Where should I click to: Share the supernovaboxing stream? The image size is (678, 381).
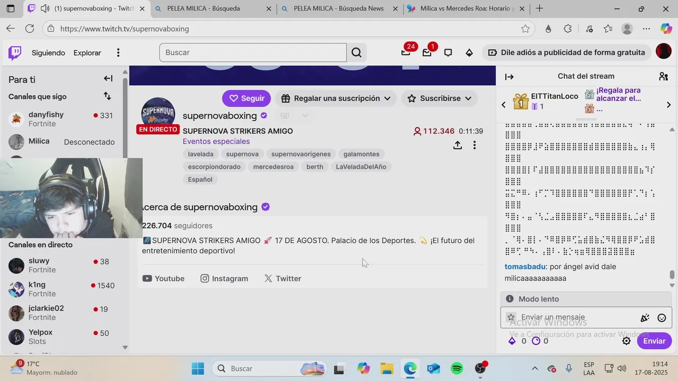click(x=458, y=145)
